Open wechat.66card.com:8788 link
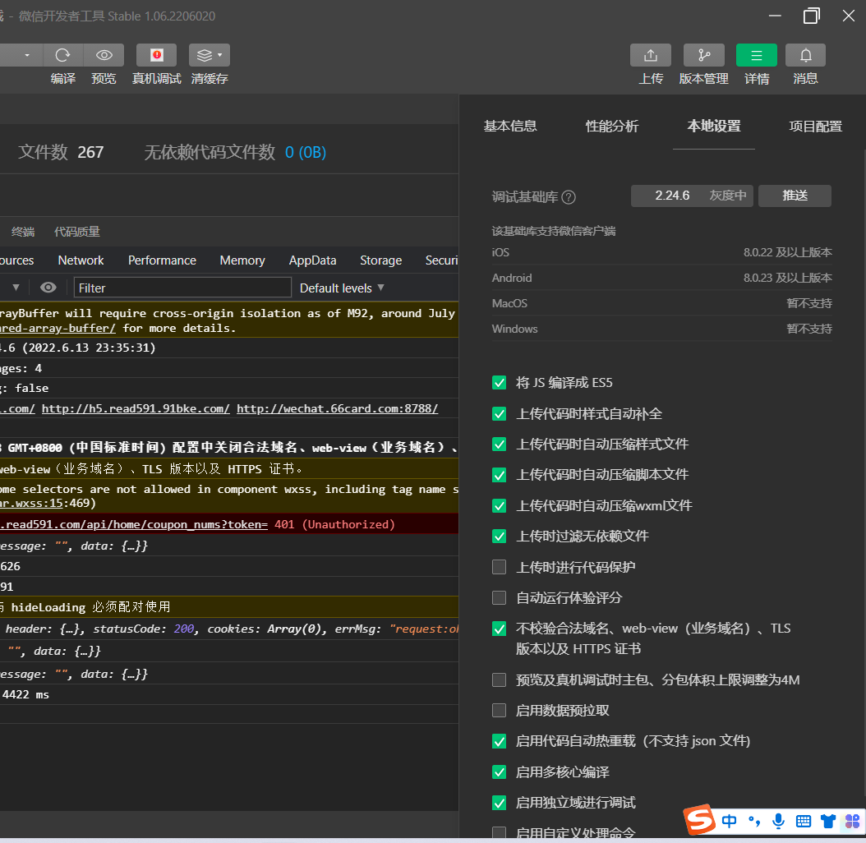866x843 pixels. click(x=338, y=409)
